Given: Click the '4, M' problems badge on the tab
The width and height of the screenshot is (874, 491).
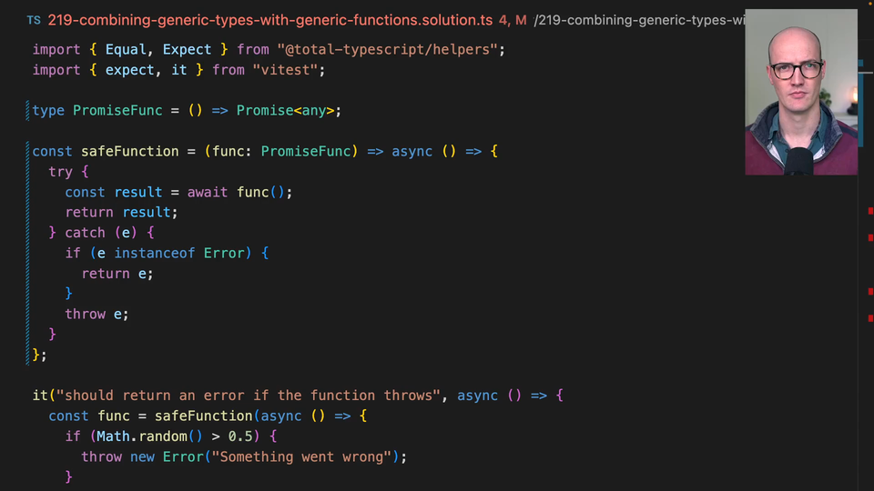Looking at the screenshot, I should (513, 20).
